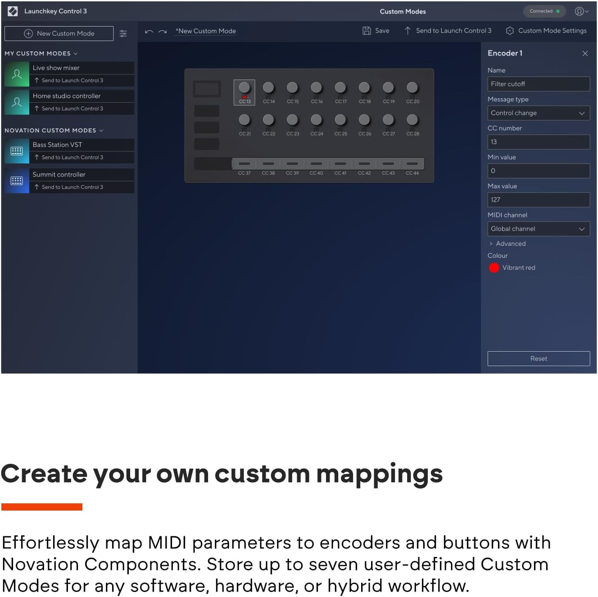Click the CC number field
Screen dimensions: 598x597
539,142
